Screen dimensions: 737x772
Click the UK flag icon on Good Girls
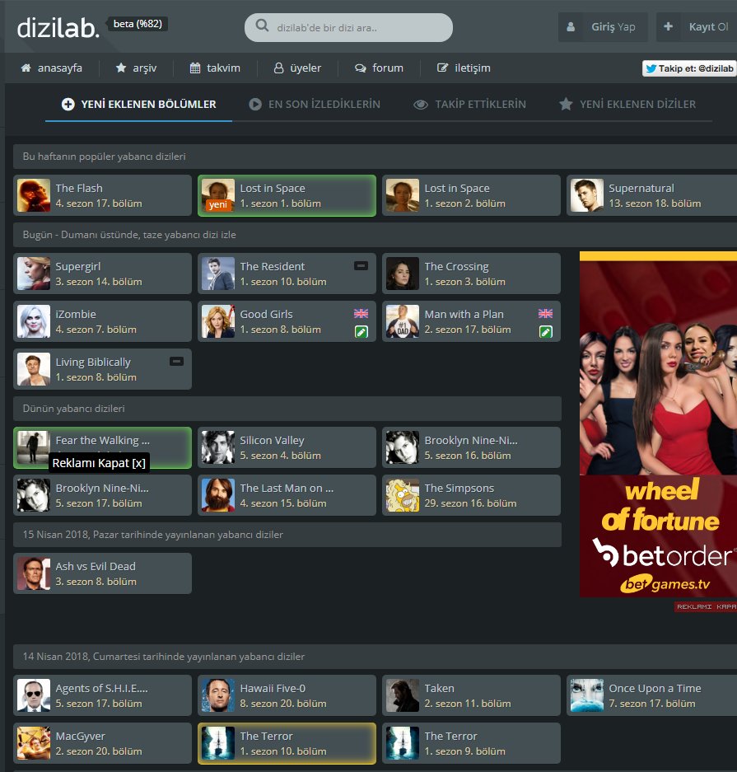[361, 314]
